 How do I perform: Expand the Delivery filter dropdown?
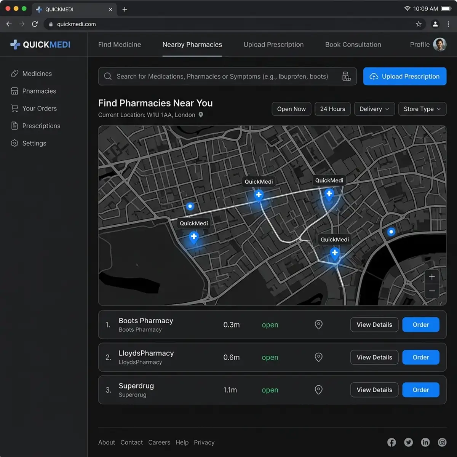[x=374, y=109]
